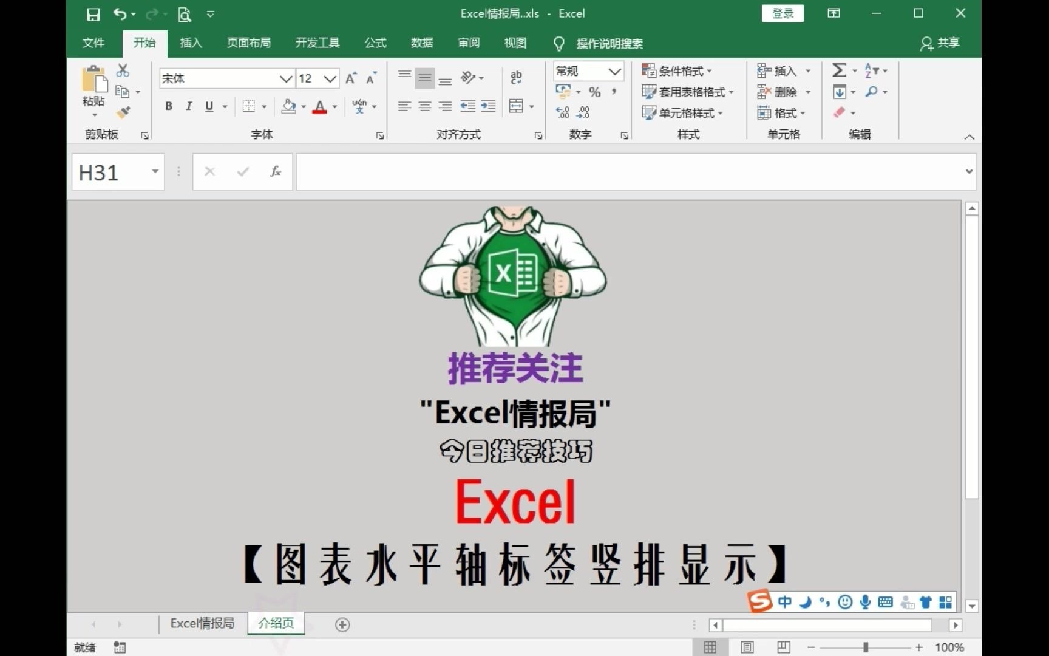Expand the formula bar chevron

coord(969,171)
